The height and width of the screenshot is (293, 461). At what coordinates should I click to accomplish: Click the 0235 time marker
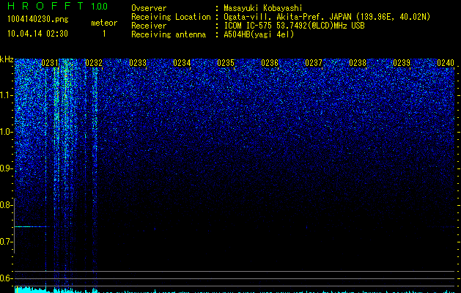226,63
